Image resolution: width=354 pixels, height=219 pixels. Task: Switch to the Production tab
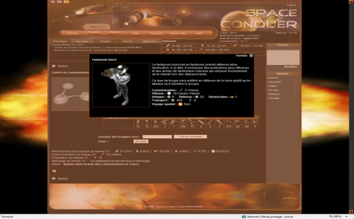tap(60, 41)
